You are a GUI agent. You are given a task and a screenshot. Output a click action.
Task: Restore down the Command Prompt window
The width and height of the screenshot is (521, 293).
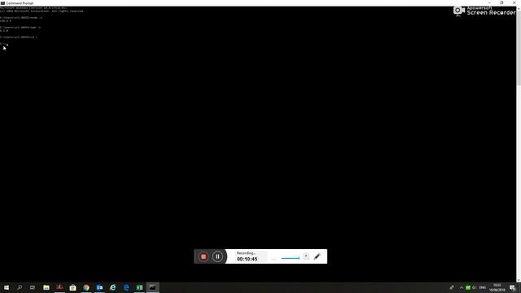[501, 2]
